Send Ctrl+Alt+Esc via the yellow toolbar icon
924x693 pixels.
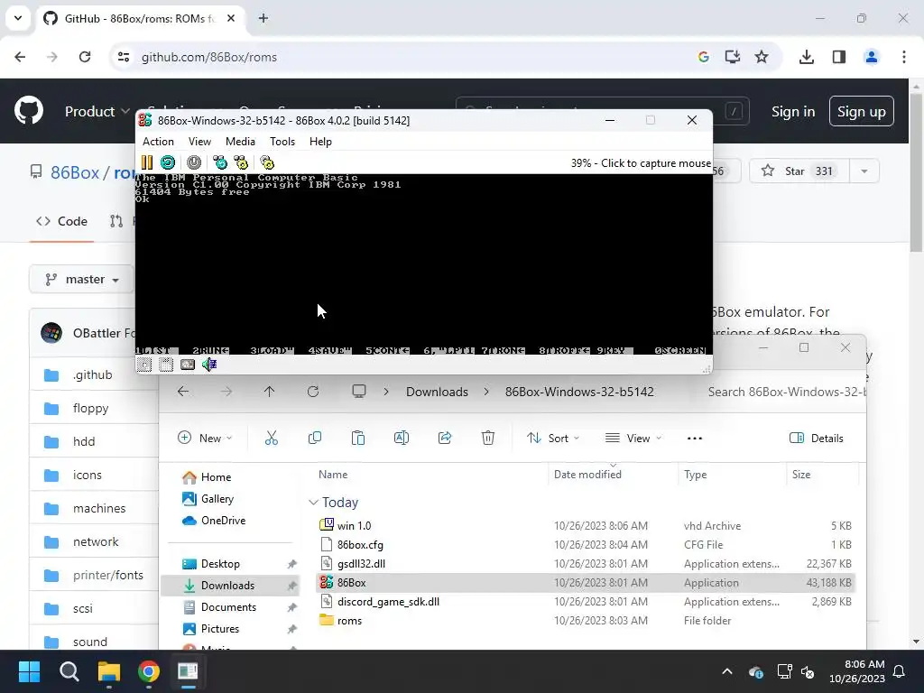coord(241,162)
